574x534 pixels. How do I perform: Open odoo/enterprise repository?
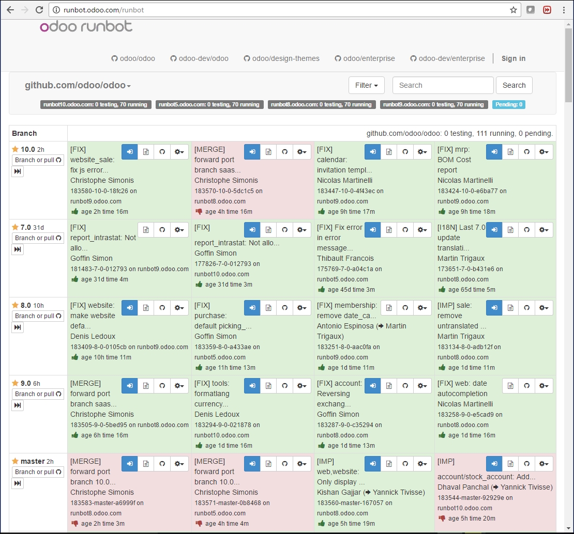(x=365, y=58)
